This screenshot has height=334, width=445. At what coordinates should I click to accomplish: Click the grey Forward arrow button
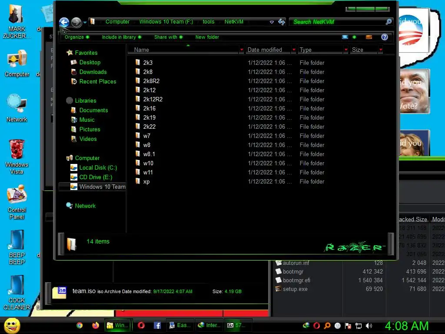click(x=76, y=22)
